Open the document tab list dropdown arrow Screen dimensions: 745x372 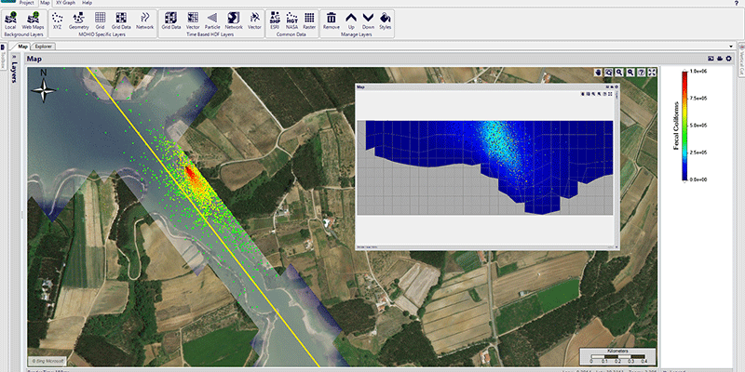(730, 46)
